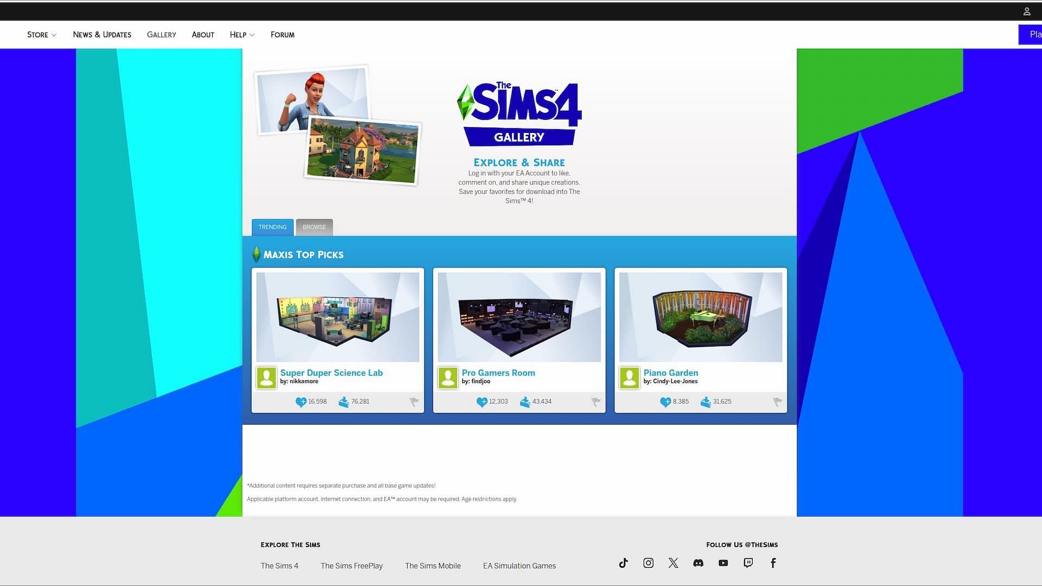Click Cindy-Lee-Jones's green avatar icon
This screenshot has height=586, width=1042.
[x=630, y=378]
